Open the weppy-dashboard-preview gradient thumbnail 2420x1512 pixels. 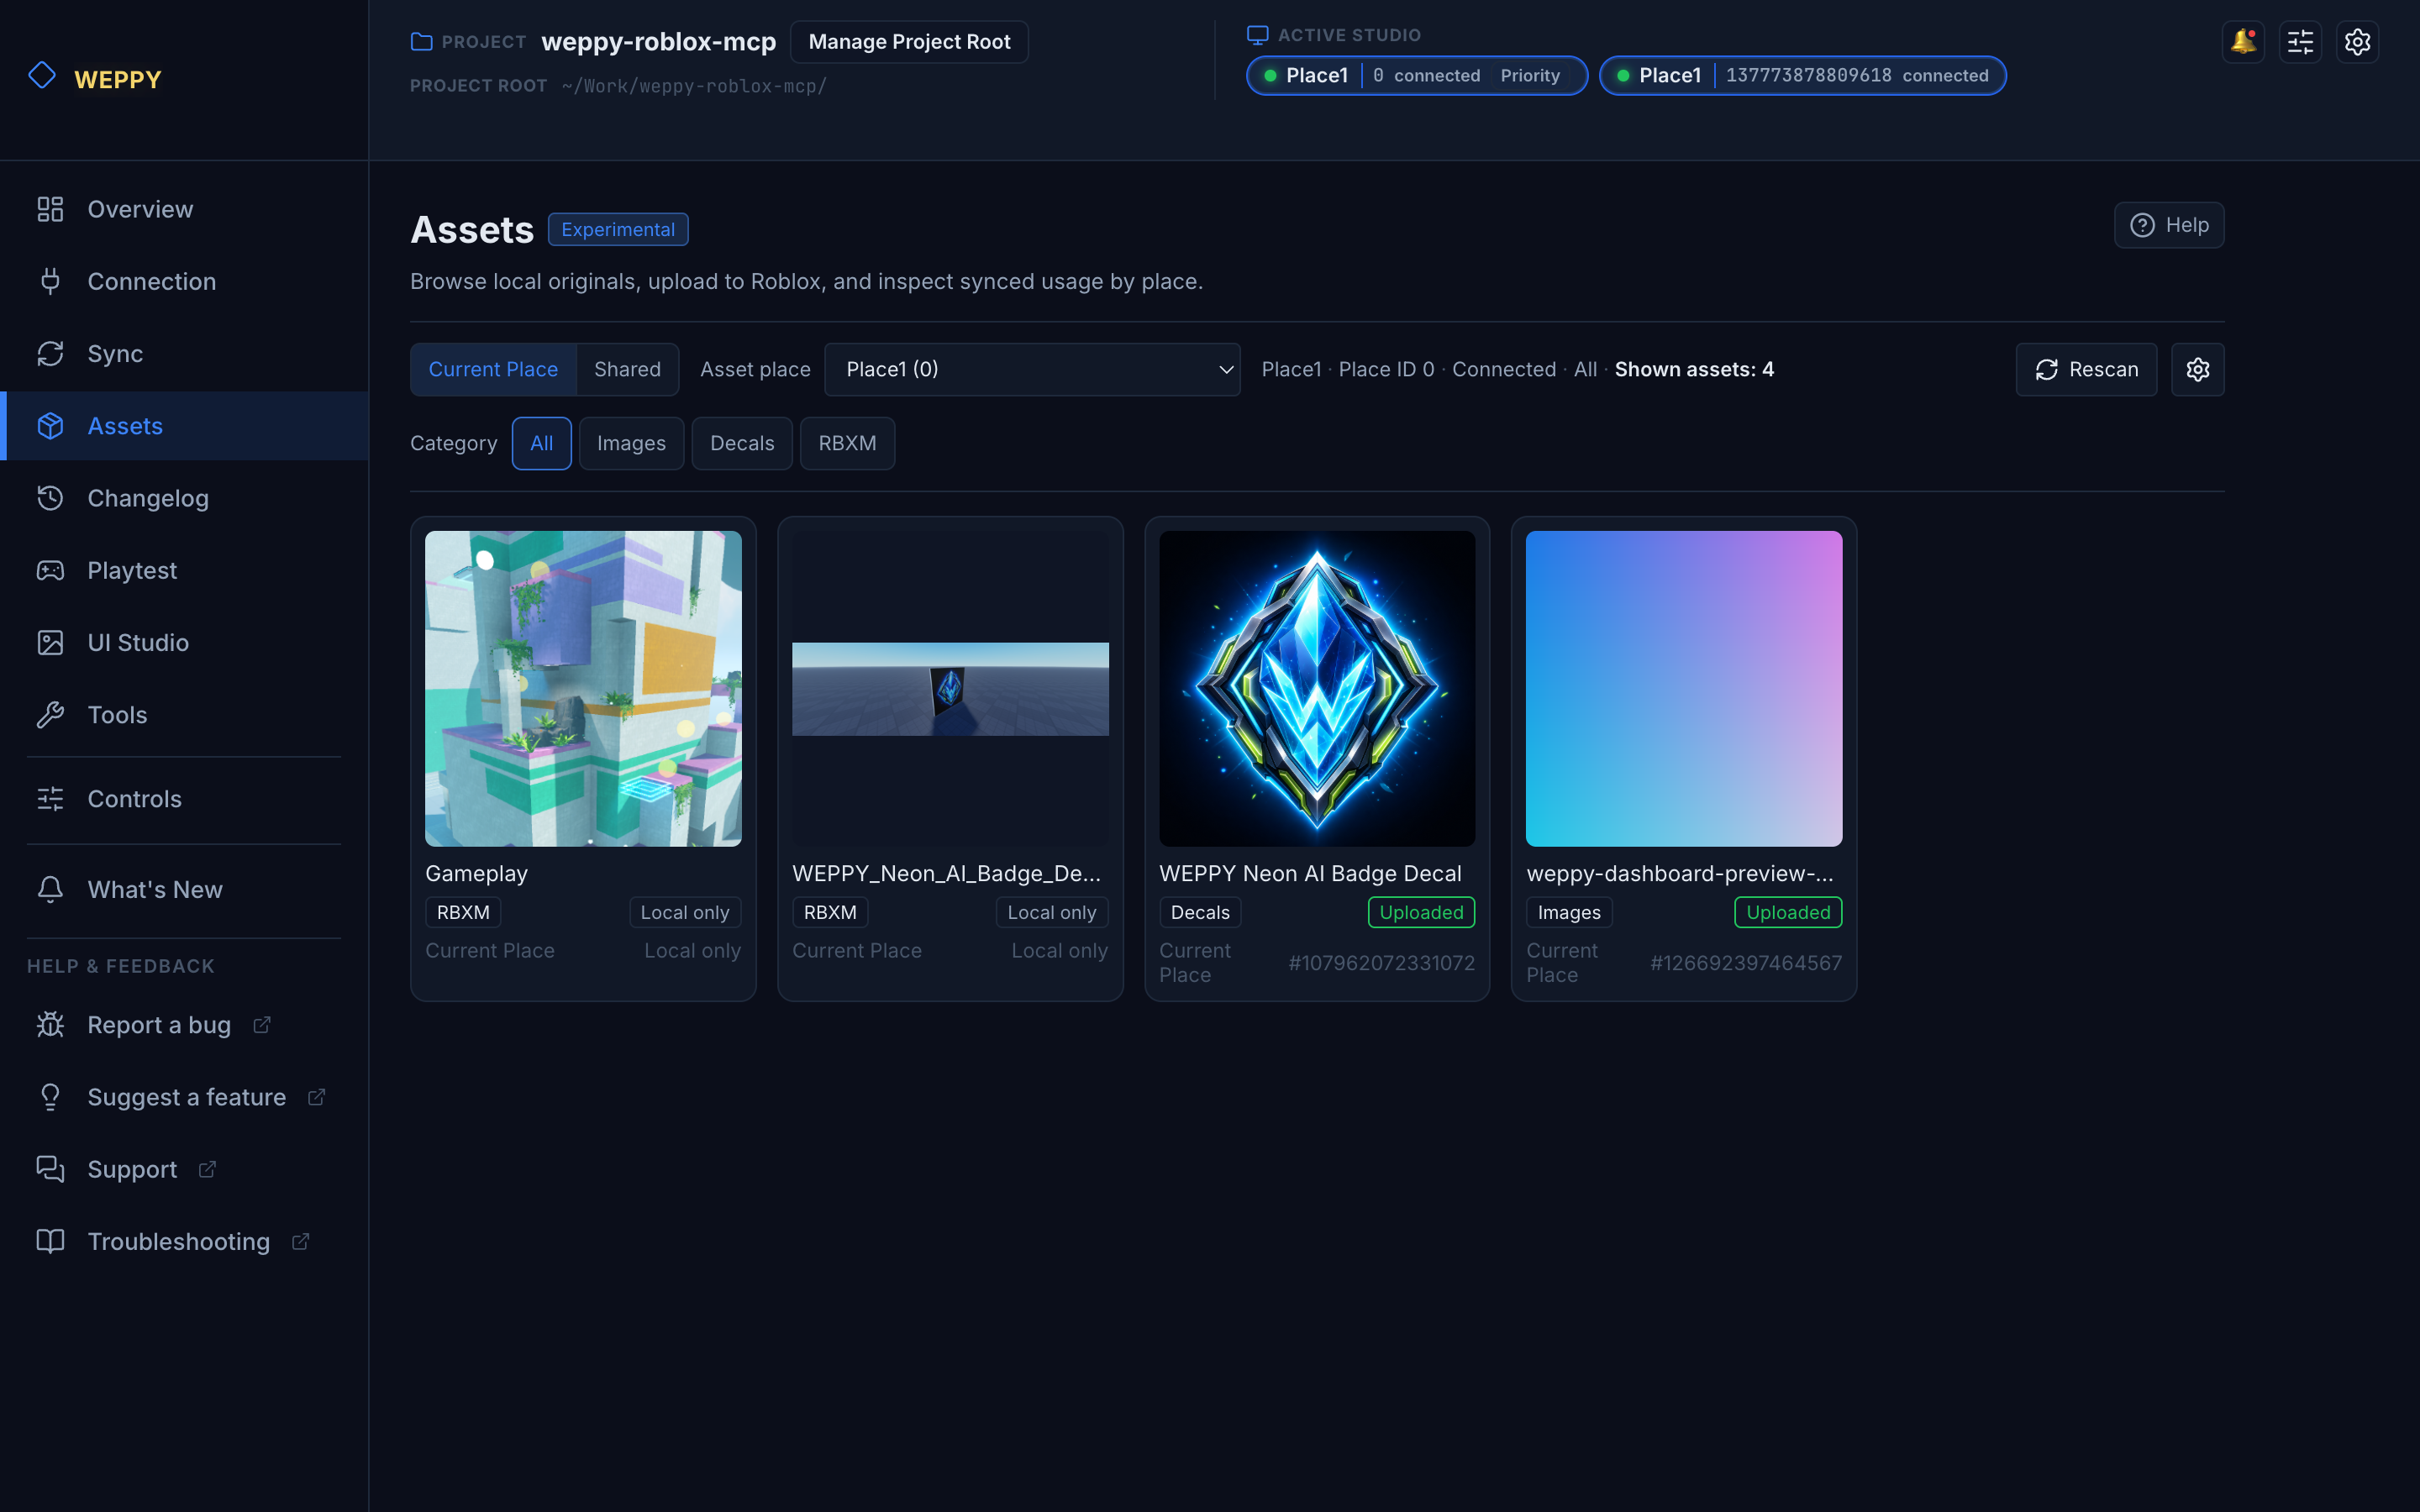point(1684,688)
